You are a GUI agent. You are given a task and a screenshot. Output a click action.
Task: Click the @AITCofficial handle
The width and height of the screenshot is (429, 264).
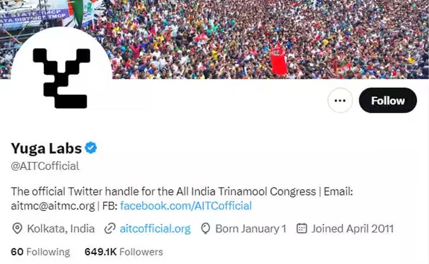[45, 166]
